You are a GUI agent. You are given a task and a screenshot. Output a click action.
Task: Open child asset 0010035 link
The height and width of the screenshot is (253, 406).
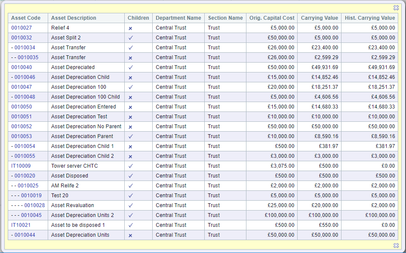28,57
